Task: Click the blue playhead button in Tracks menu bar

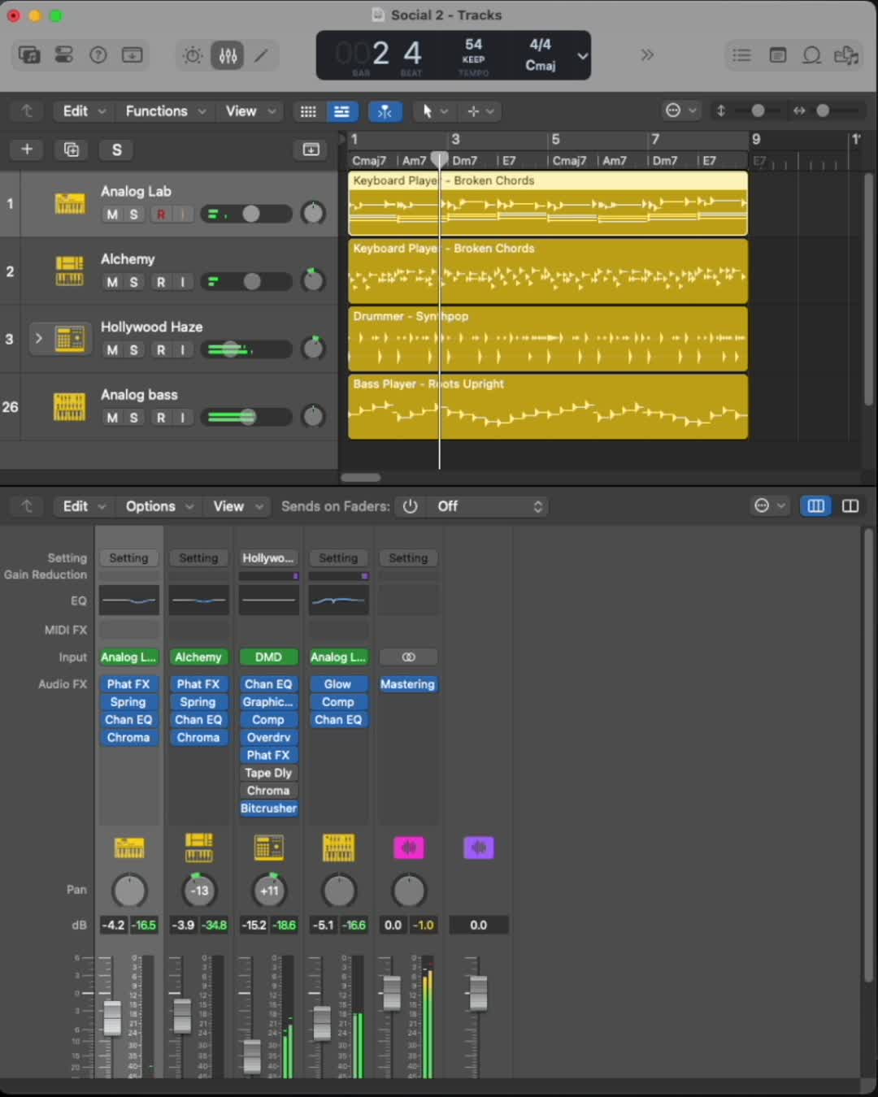Action: click(x=385, y=111)
